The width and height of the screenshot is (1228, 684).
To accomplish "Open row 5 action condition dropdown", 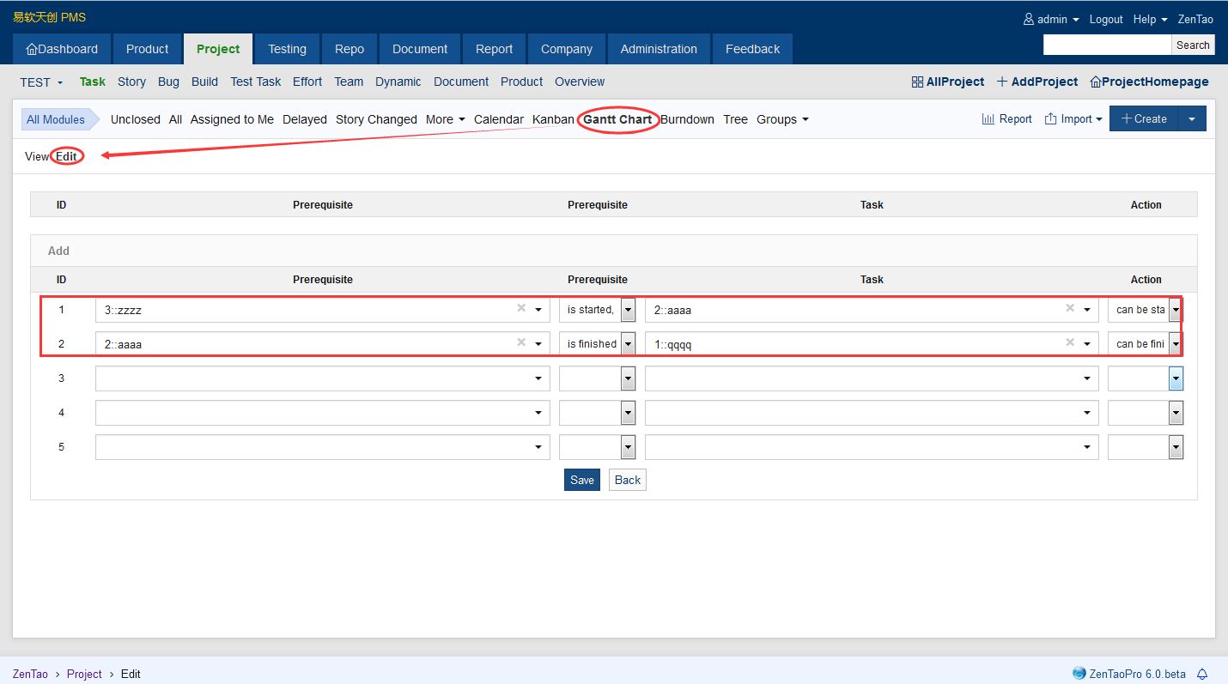I will point(1145,447).
